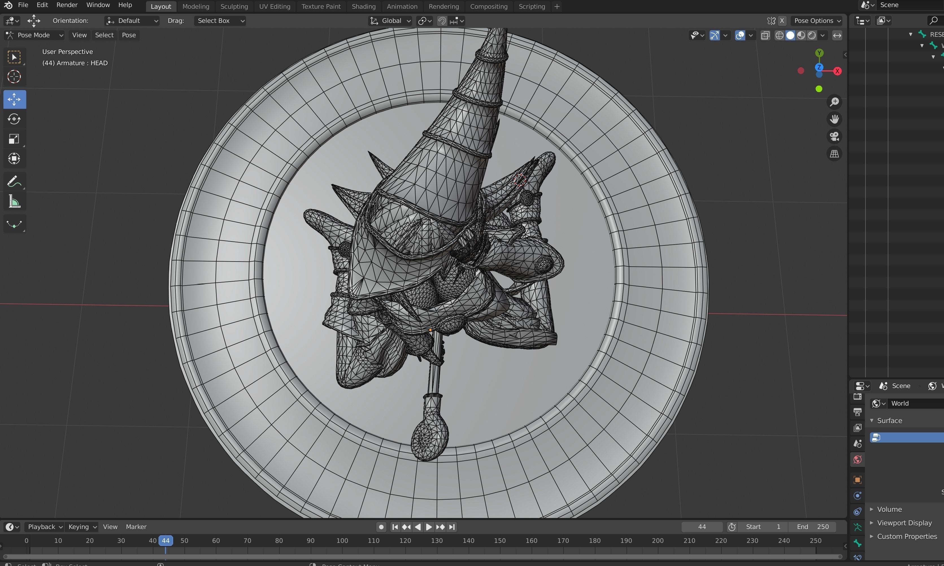Select the Scale tool
Viewport: 944px width, 566px height.
click(14, 139)
